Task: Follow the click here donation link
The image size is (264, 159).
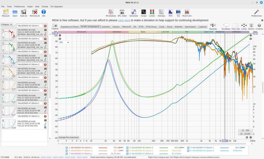Action: [x=124, y=20]
